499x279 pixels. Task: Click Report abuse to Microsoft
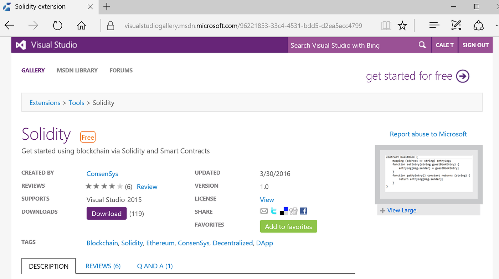(428, 134)
